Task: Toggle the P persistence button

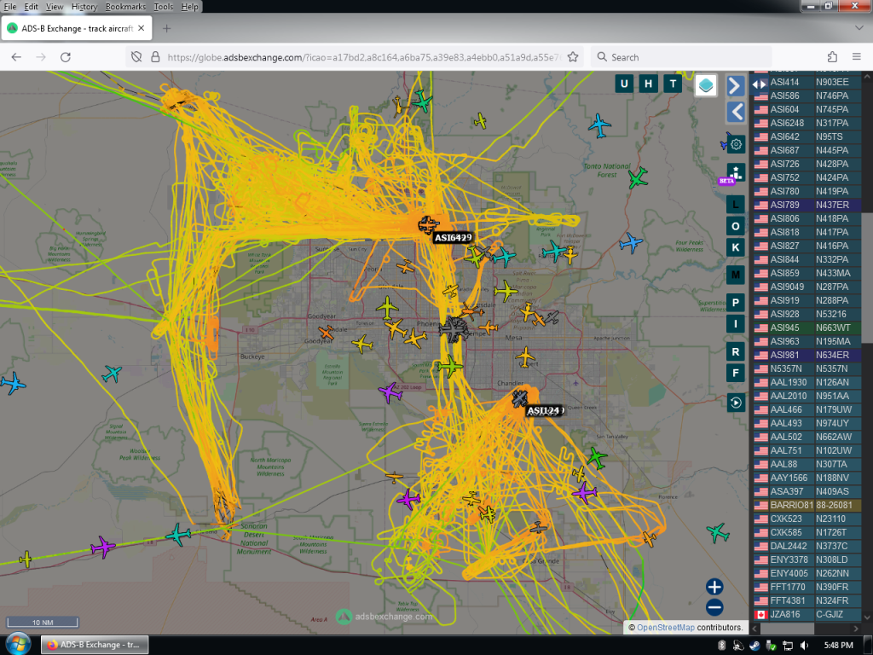Action: 736,303
